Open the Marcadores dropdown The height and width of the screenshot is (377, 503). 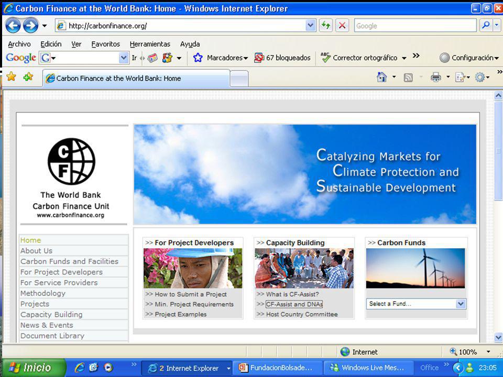pyautogui.click(x=227, y=58)
